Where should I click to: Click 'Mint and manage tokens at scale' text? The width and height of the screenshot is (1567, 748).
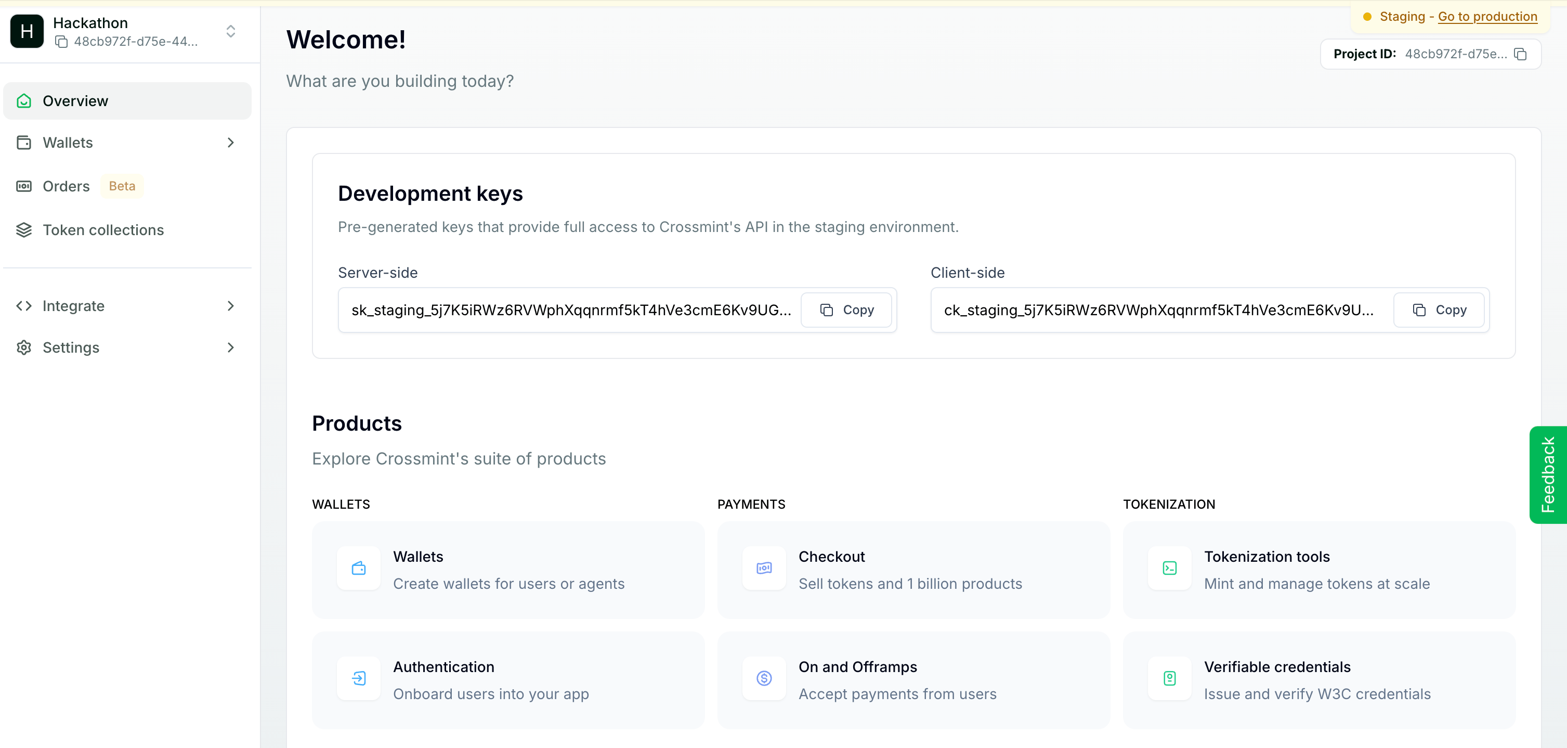point(1316,584)
